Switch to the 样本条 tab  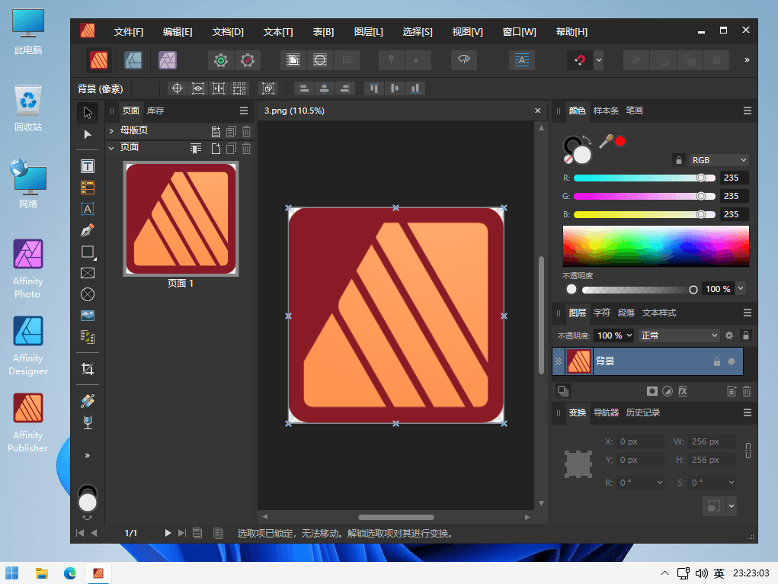[606, 111]
